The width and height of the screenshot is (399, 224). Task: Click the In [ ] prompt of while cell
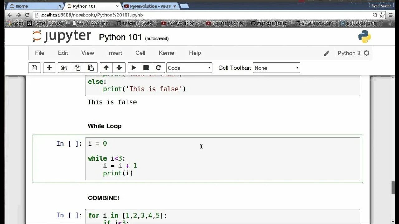69,143
